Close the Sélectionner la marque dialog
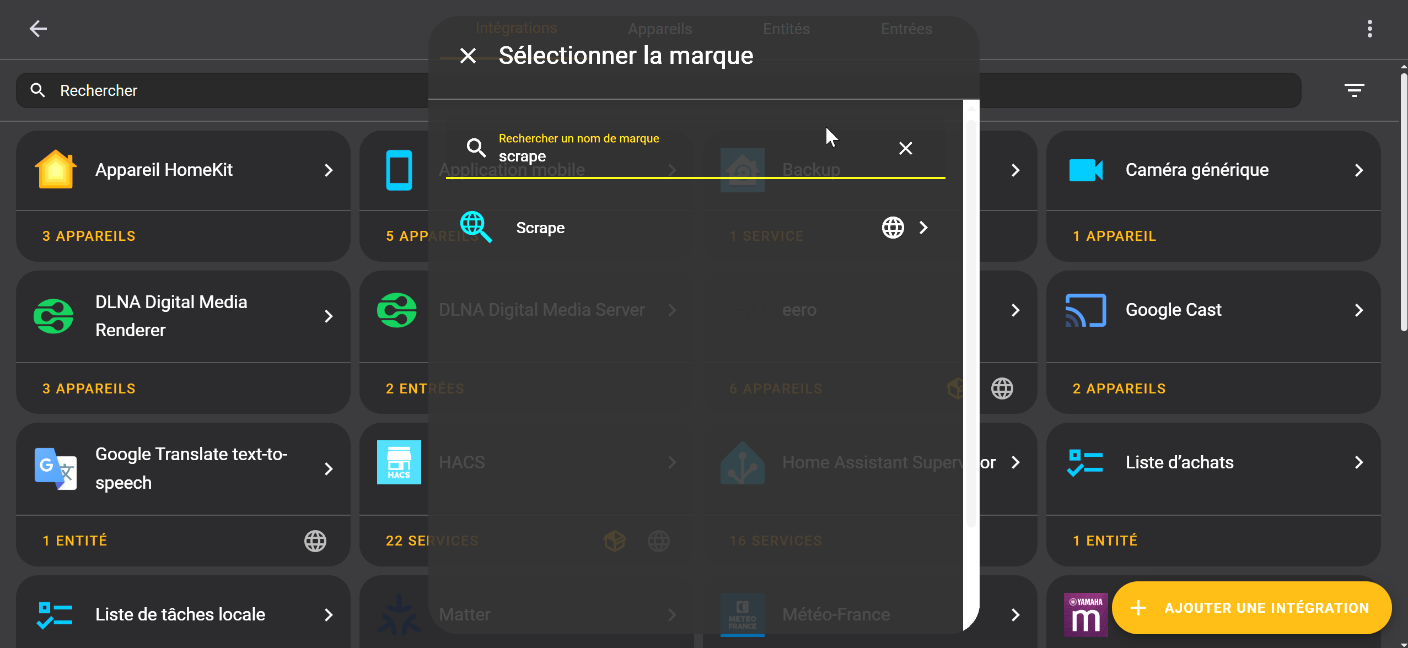Viewport: 1408px width, 648px height. [x=468, y=56]
